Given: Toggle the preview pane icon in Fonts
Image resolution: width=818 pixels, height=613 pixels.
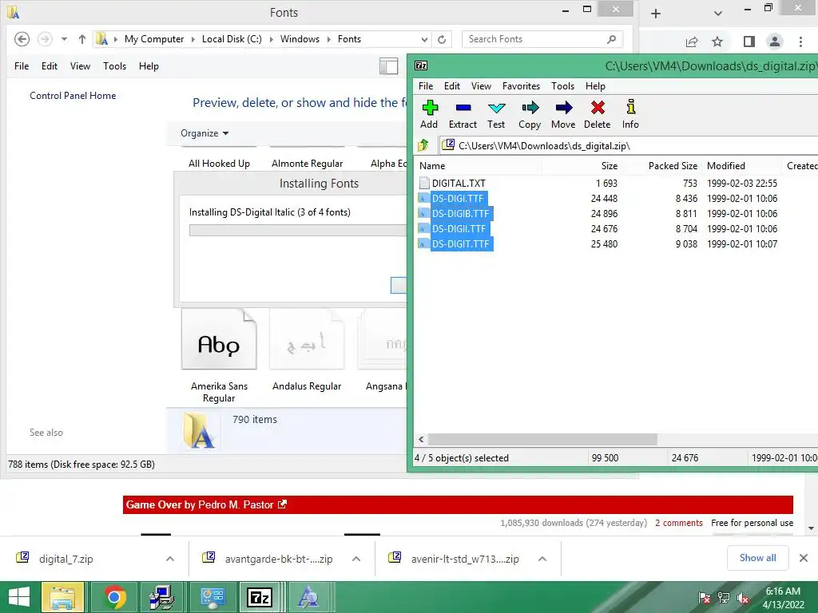Looking at the screenshot, I should (x=389, y=66).
